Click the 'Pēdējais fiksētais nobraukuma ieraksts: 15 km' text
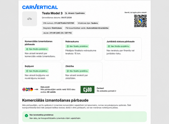Screen dimensions: 169x124 tap(81, 52)
